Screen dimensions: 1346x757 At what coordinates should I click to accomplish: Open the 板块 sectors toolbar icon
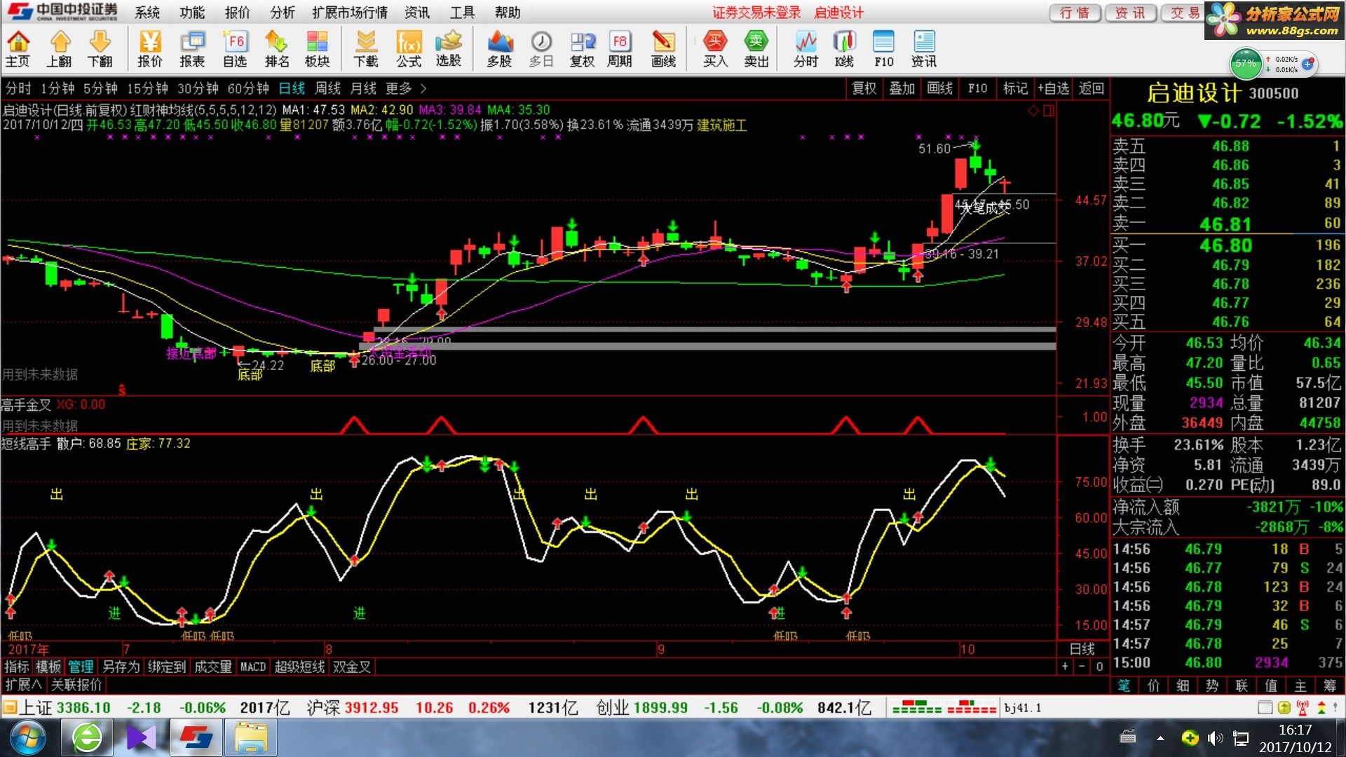tap(318, 49)
